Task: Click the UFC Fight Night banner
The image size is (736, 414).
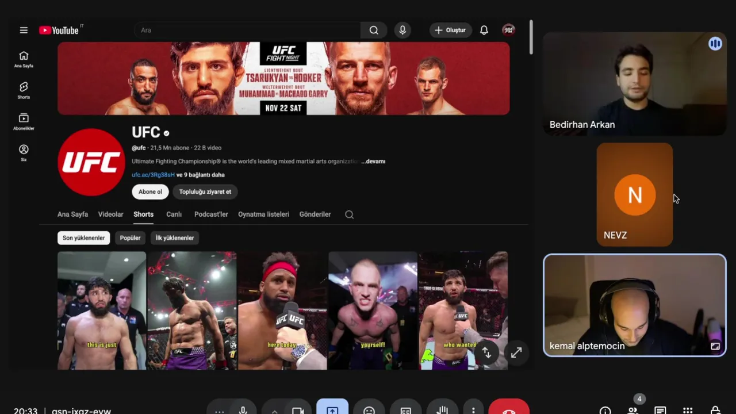Action: [x=283, y=78]
